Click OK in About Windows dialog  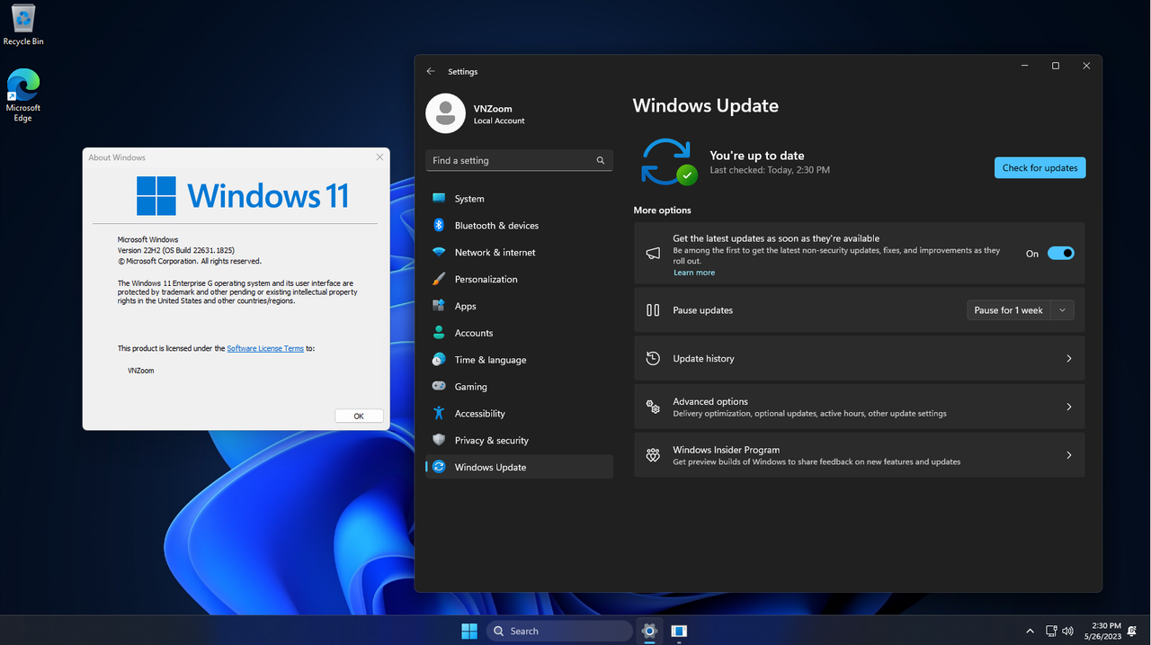pyautogui.click(x=359, y=416)
